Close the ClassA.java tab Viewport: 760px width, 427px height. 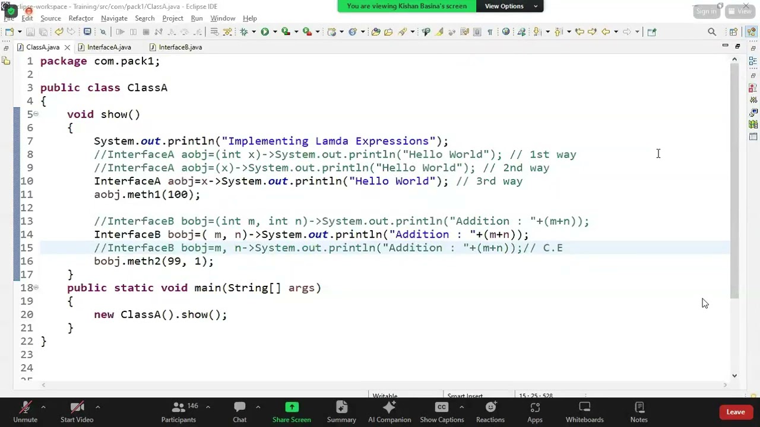67,47
